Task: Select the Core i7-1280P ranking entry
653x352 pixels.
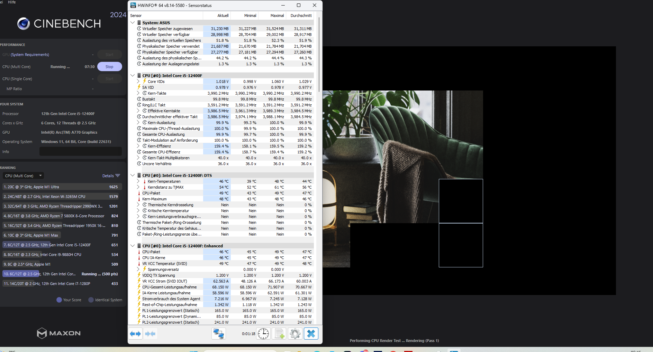Action: coord(61,284)
